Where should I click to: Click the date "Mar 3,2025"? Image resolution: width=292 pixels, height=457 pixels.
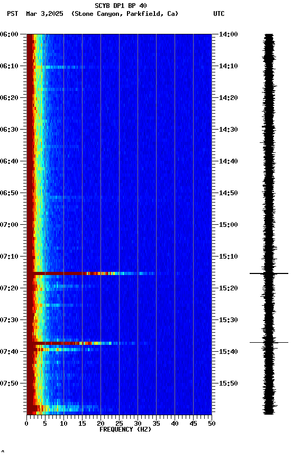click(x=44, y=14)
